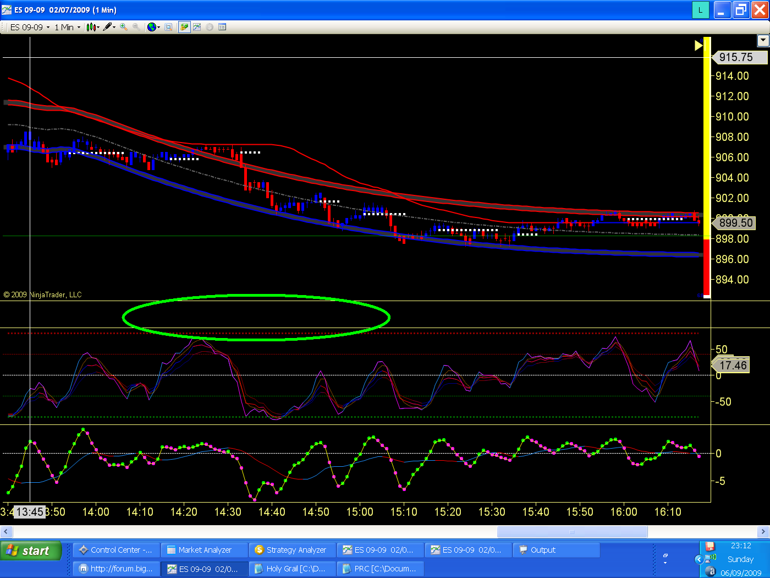Image resolution: width=770 pixels, height=578 pixels.
Task: Switch to Strategy Analyzer taskbar window
Action: [292, 550]
